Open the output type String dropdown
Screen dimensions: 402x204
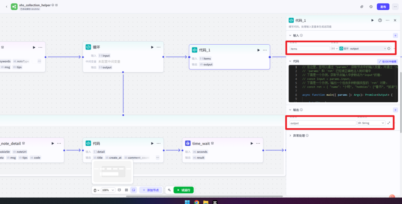click(371, 123)
